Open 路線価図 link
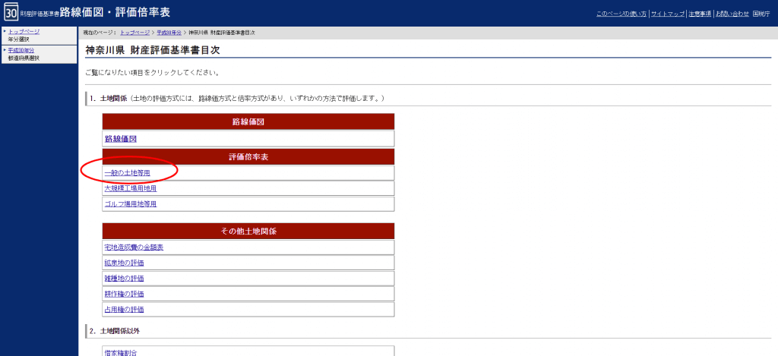The image size is (778, 356). (x=120, y=139)
